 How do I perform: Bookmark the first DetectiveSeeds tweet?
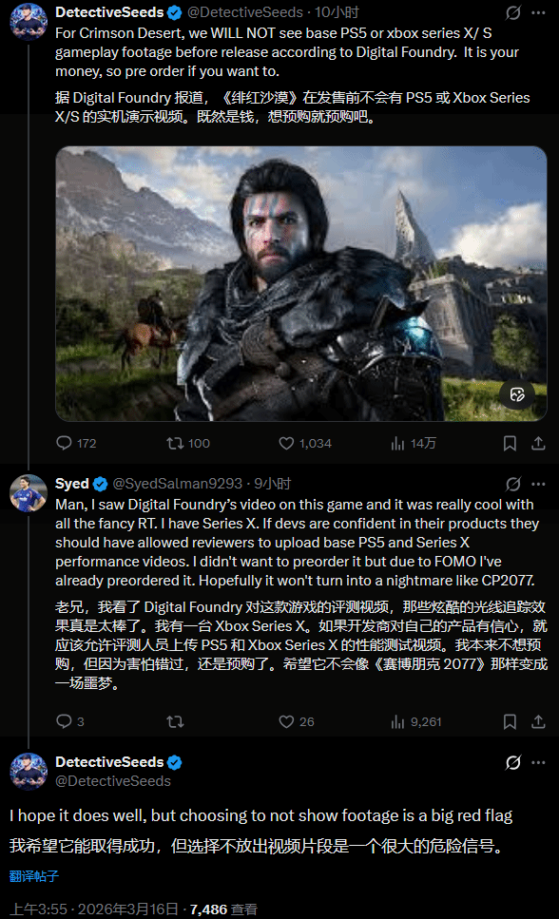[510, 443]
